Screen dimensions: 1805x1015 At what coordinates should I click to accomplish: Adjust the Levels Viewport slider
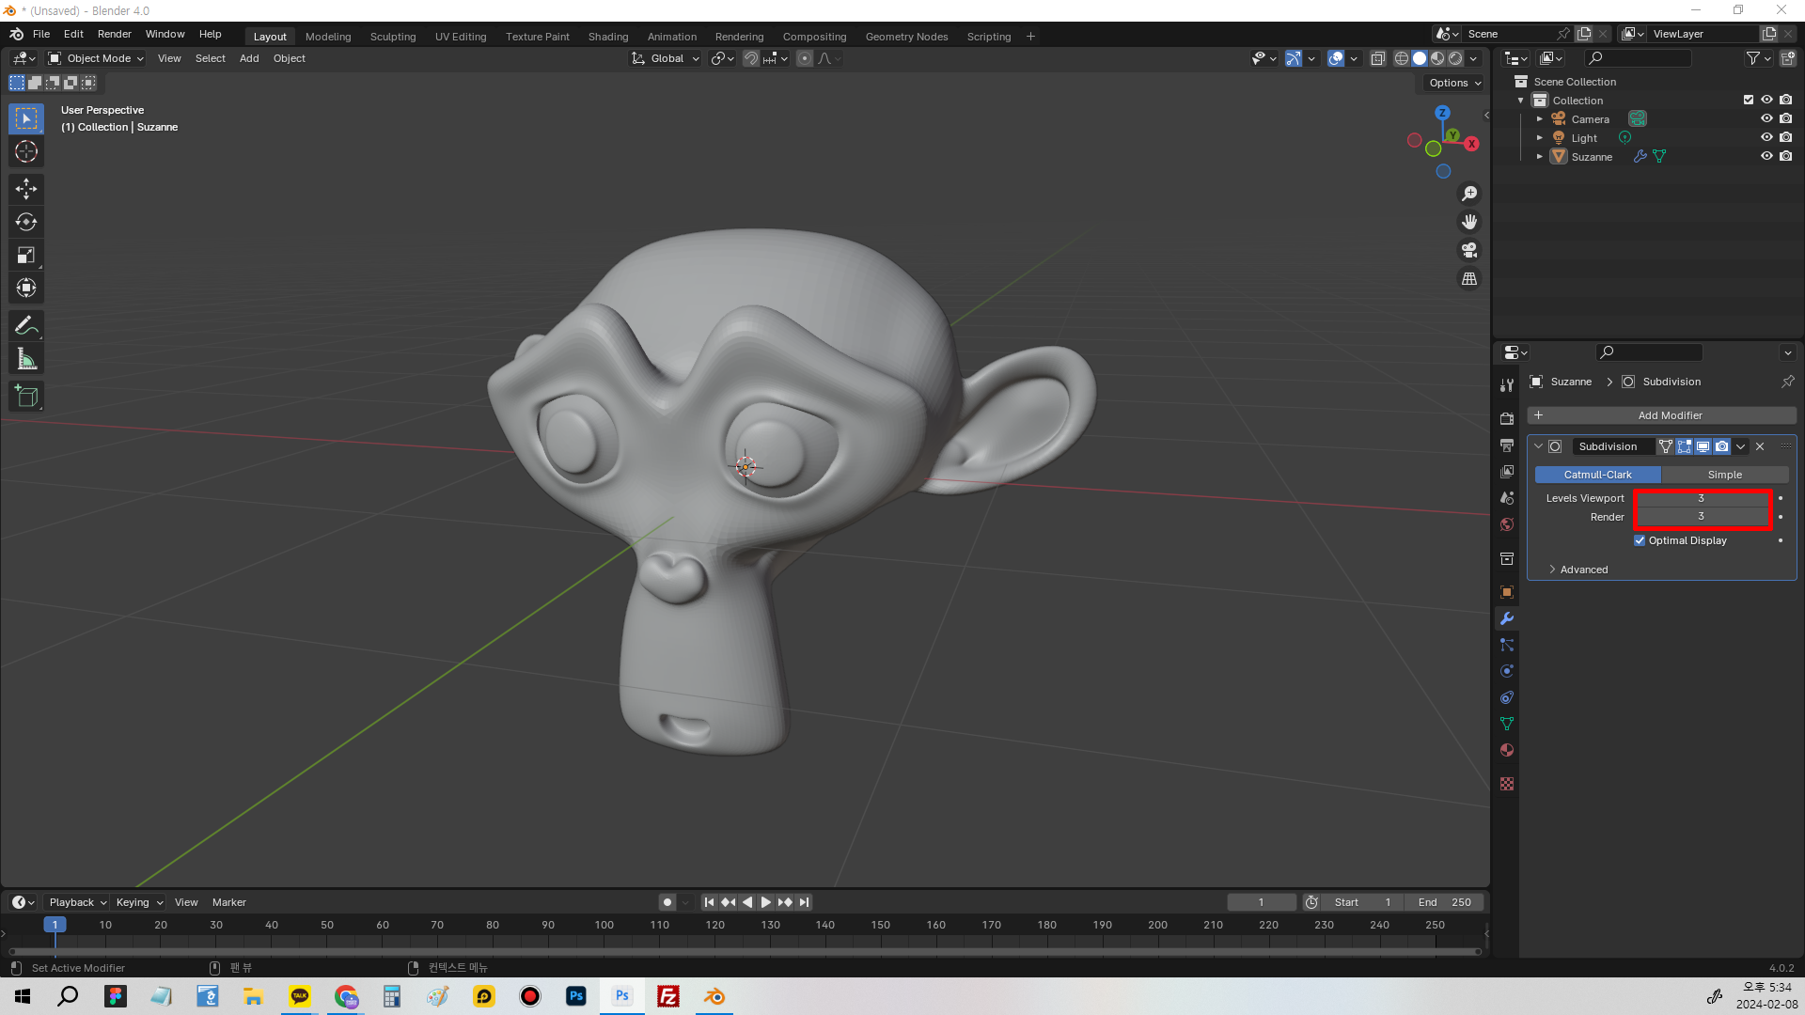pos(1702,499)
